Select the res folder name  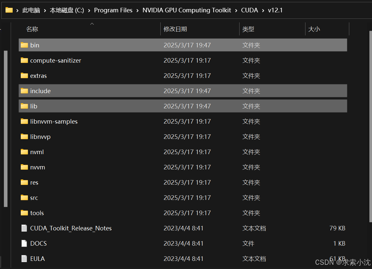point(34,182)
